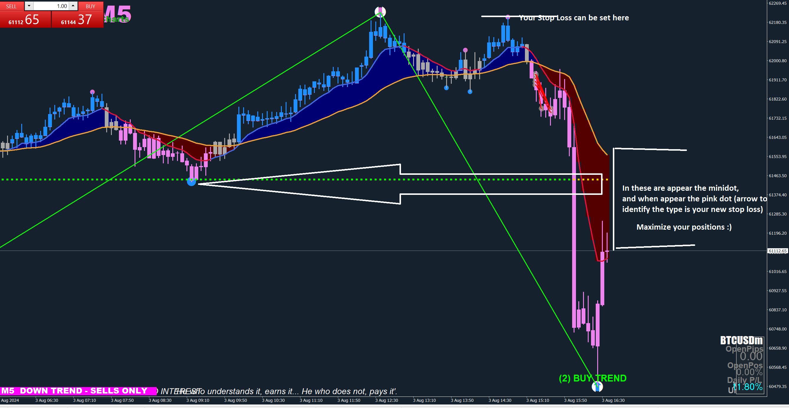This screenshot has height=408, width=789.
Task: Click 'Maximize your positions :)' text label
Action: (x=684, y=227)
